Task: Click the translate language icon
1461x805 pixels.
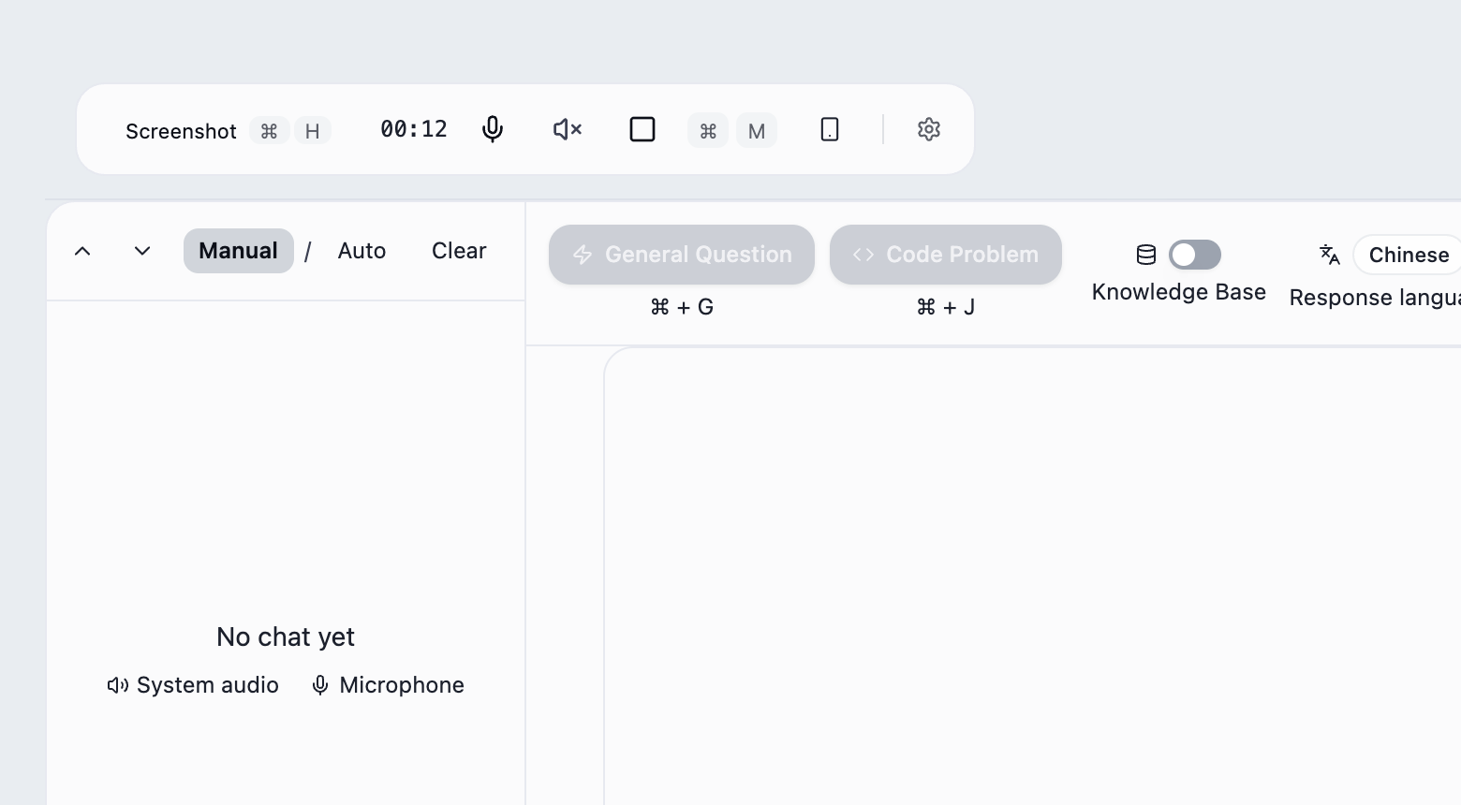Action: pos(1330,255)
